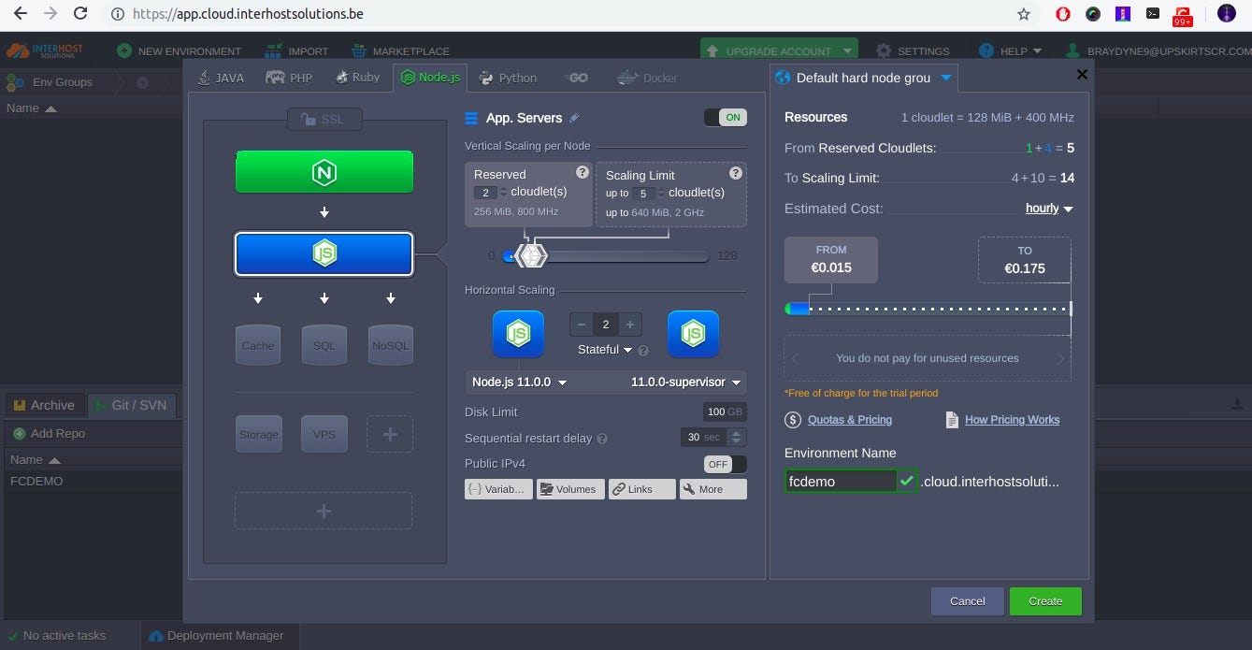Reload the current browser page
Image resolution: width=1252 pixels, height=650 pixels.
pos(80,14)
